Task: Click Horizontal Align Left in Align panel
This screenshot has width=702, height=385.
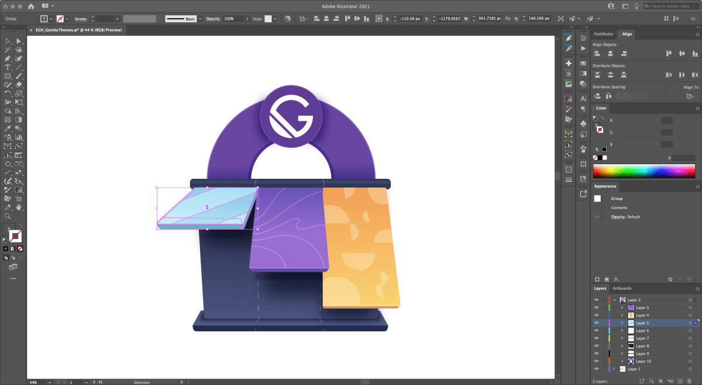Action: pos(597,54)
